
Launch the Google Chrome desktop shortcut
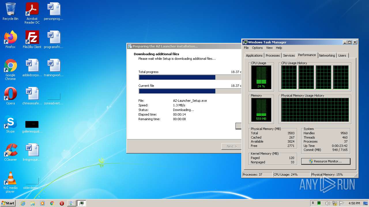(x=10, y=70)
